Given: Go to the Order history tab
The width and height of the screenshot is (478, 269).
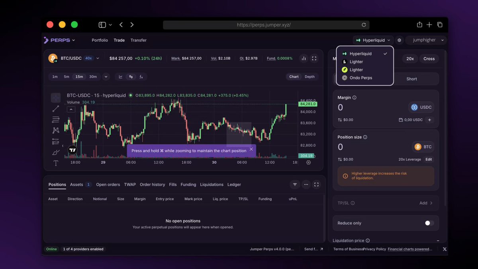Looking at the screenshot, I should 152,185.
